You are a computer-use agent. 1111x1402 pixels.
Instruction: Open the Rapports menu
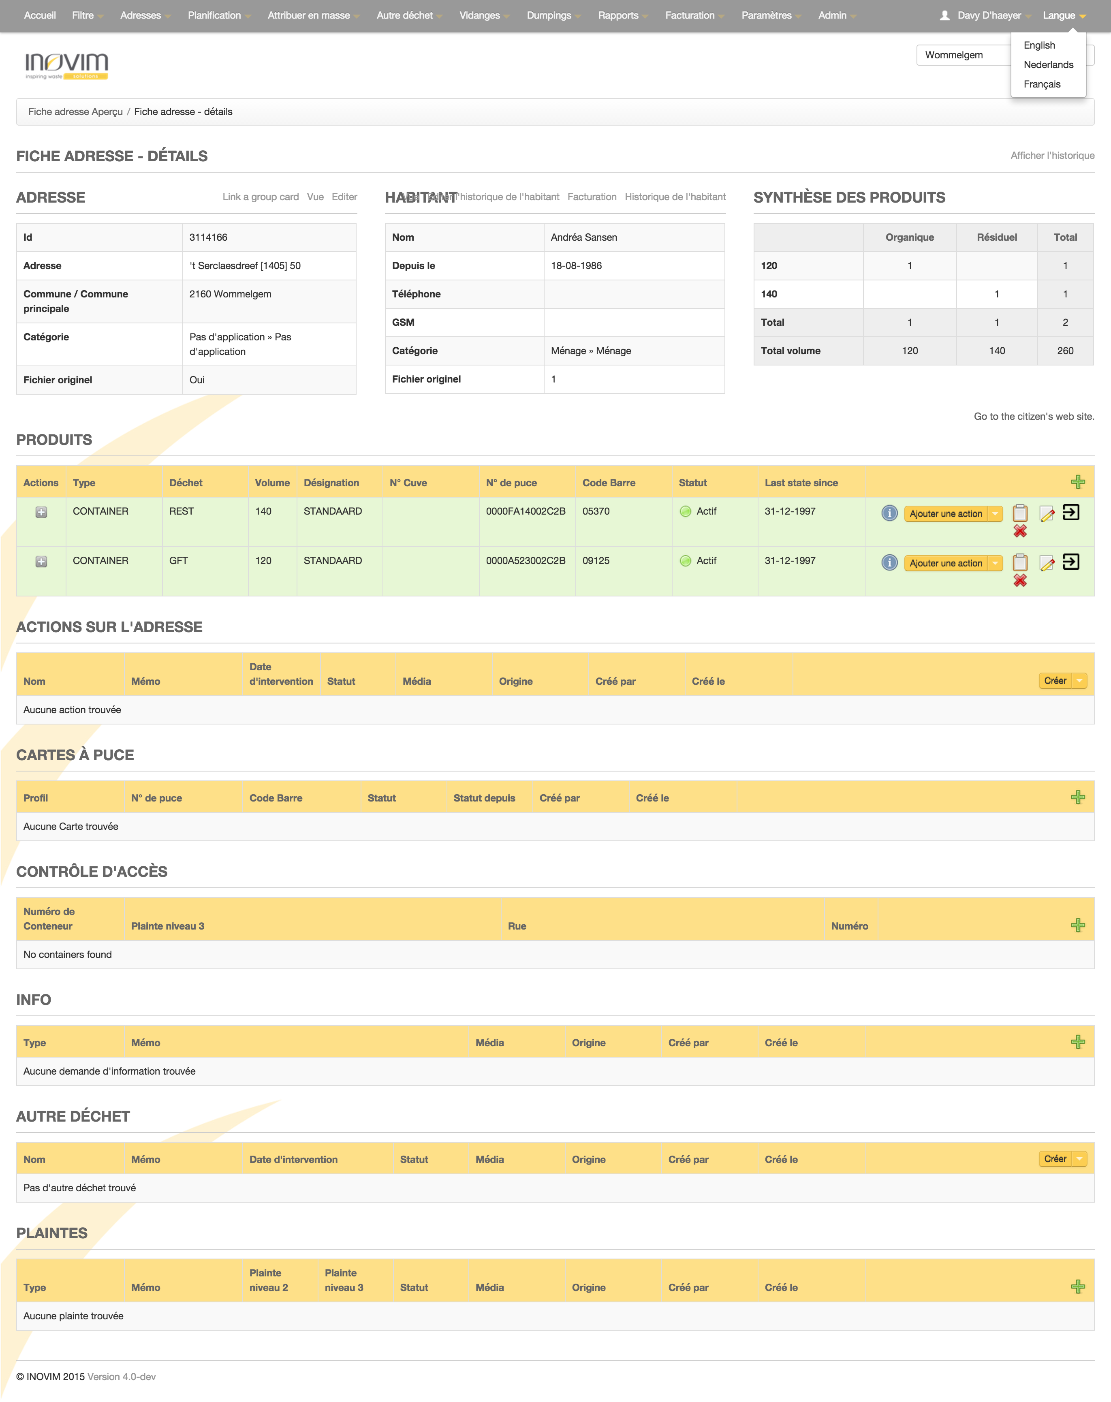[623, 16]
